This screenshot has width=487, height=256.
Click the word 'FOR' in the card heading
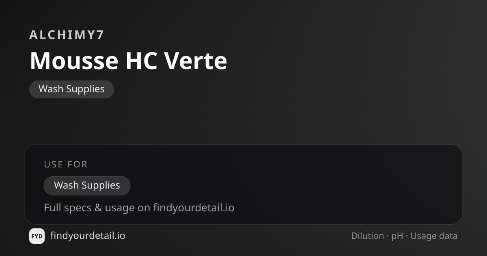pos(78,164)
